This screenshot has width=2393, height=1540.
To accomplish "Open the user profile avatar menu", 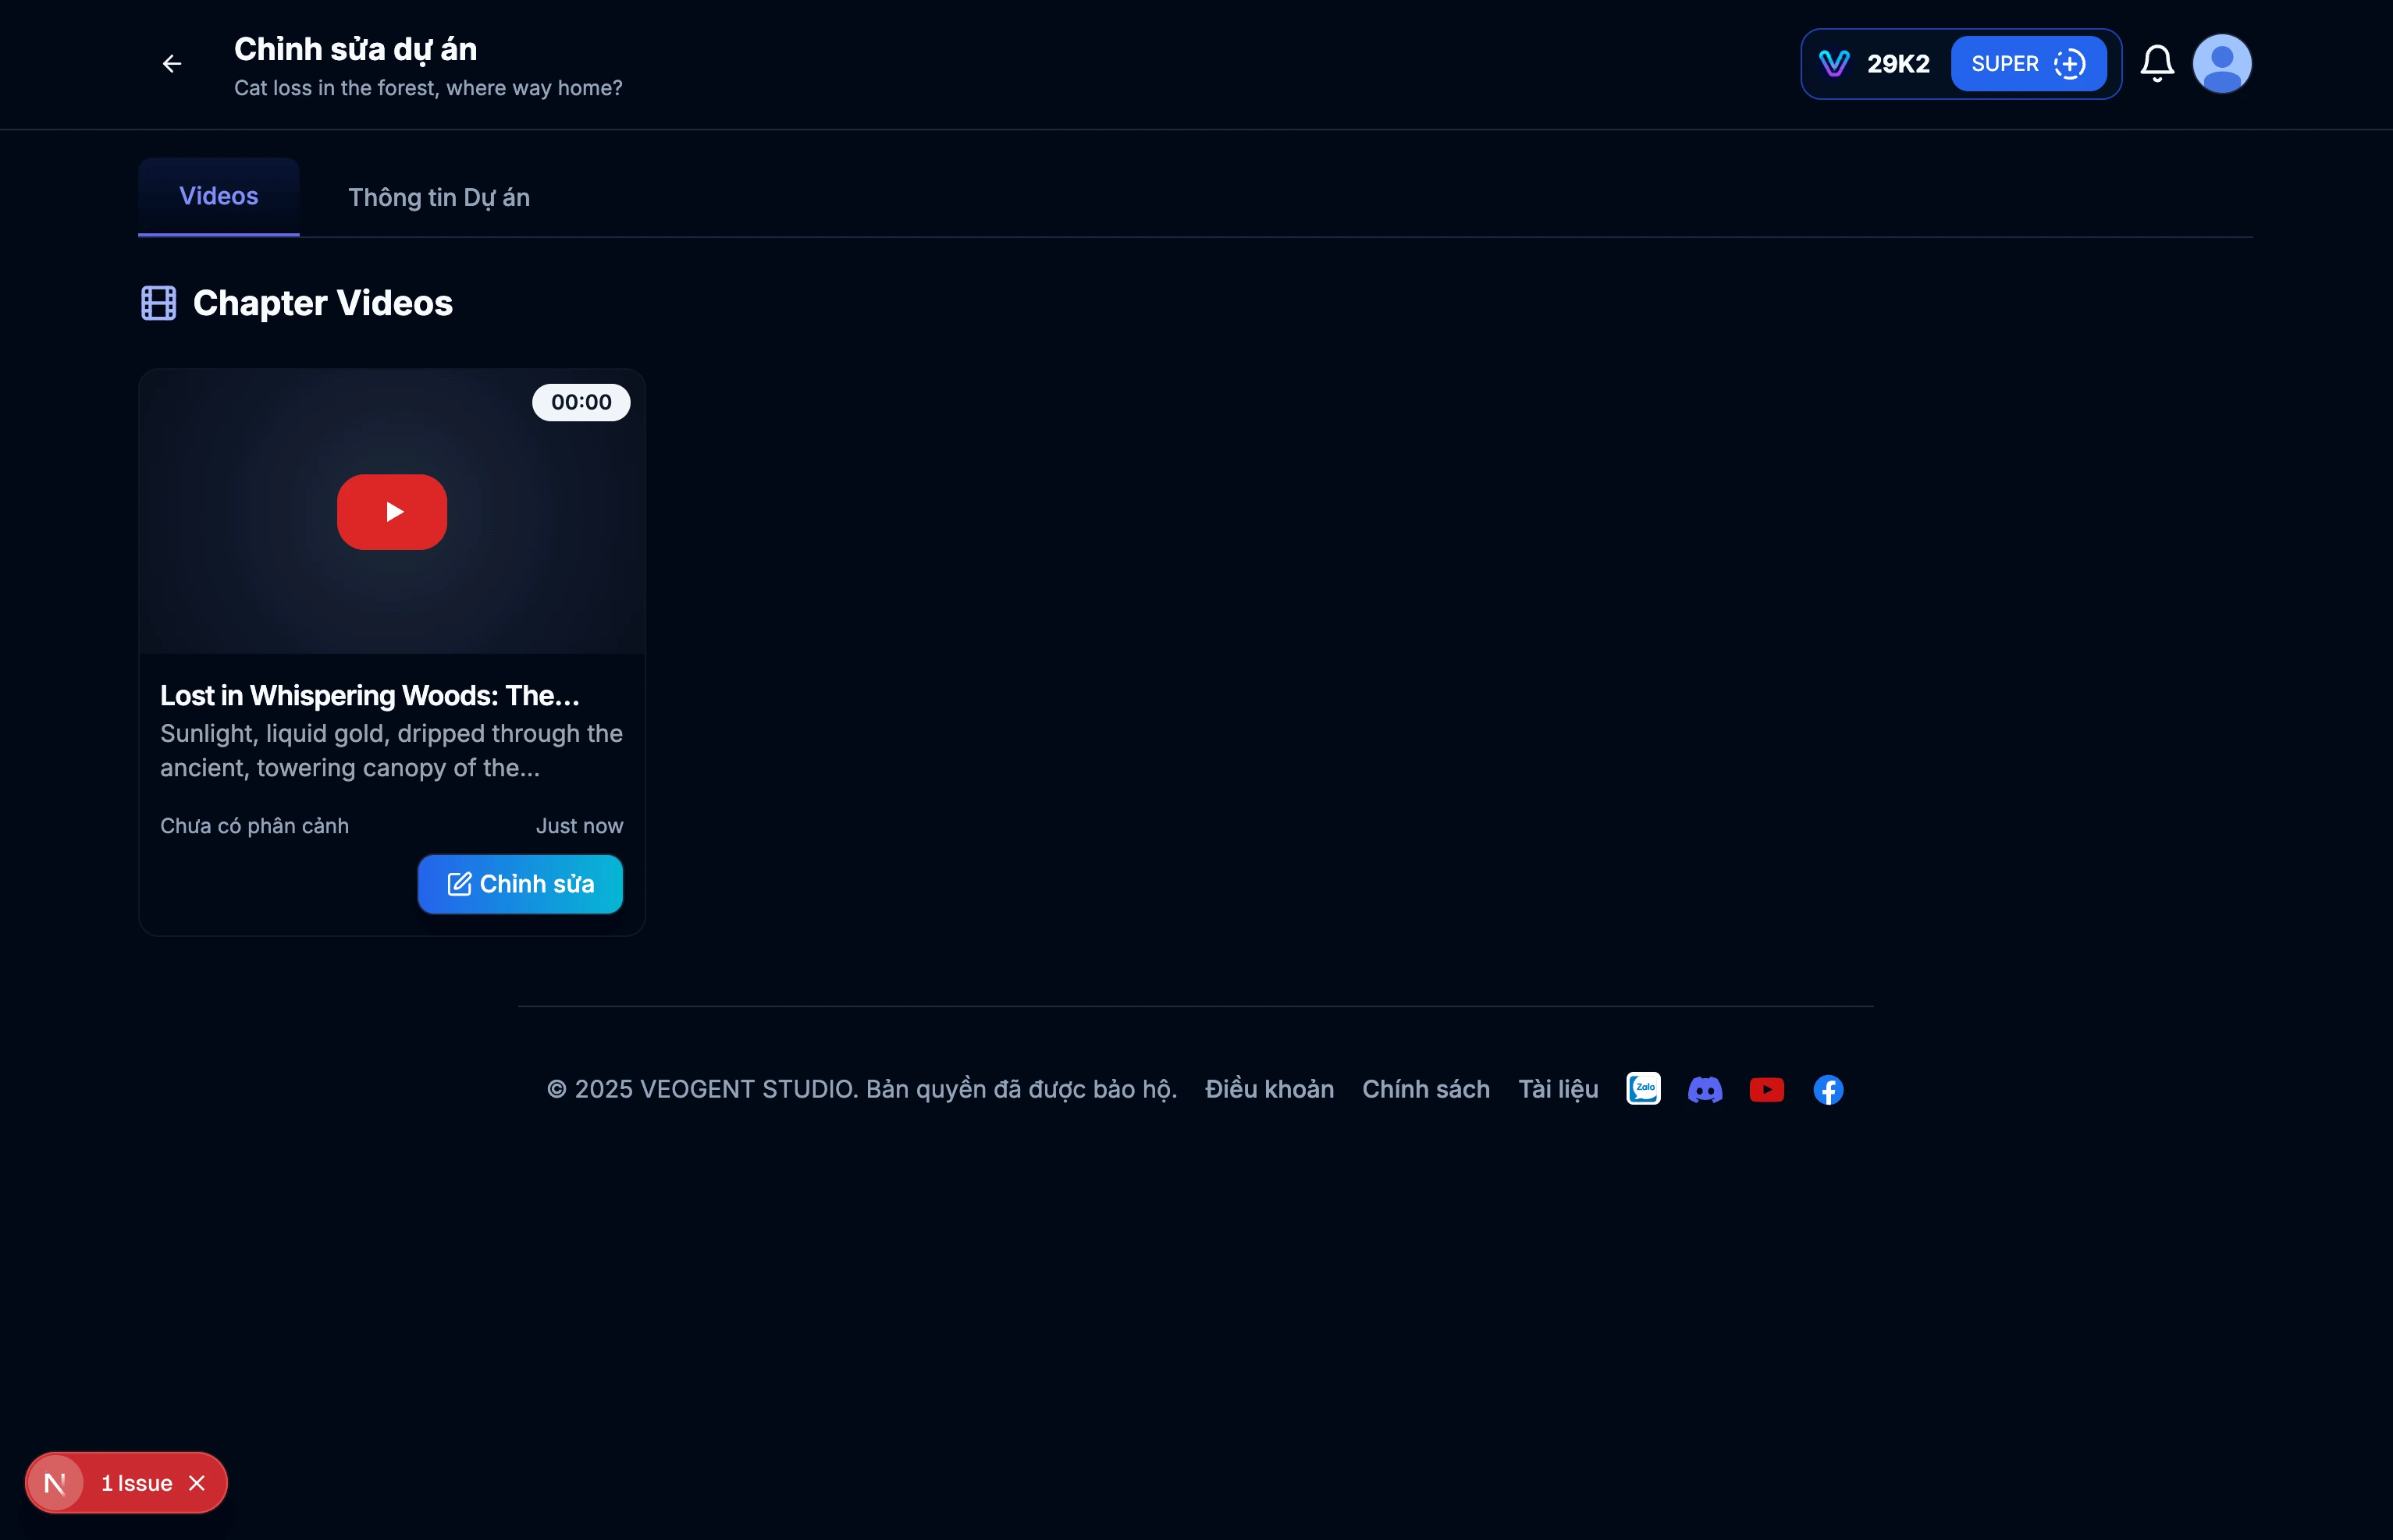I will coord(2221,62).
